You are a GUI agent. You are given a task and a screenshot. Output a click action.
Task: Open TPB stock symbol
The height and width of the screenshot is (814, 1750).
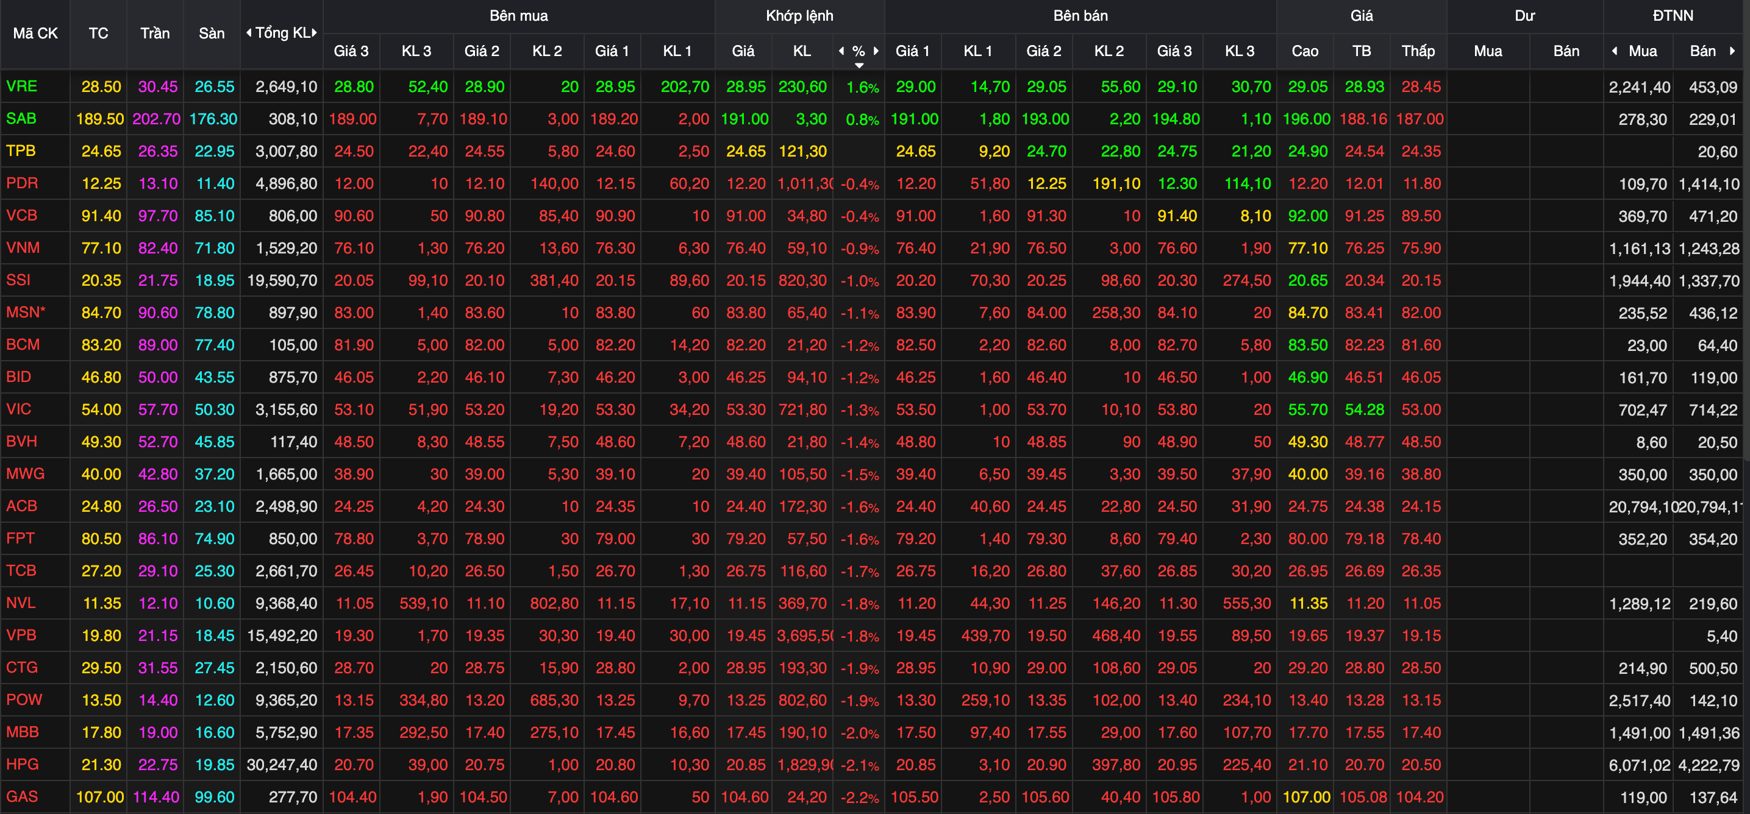click(x=21, y=150)
